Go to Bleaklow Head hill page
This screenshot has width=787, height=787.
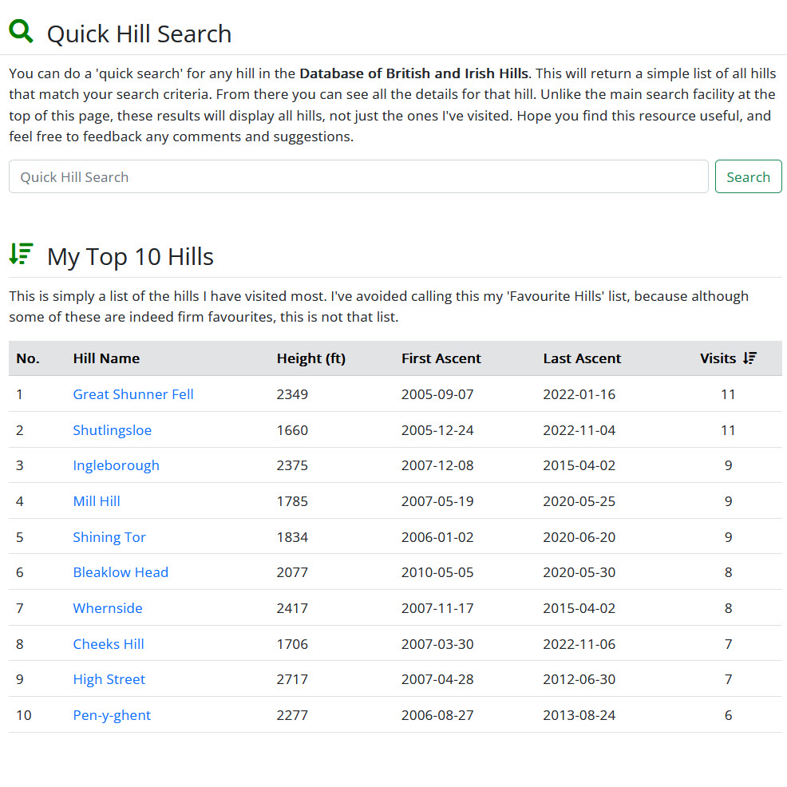[121, 572]
